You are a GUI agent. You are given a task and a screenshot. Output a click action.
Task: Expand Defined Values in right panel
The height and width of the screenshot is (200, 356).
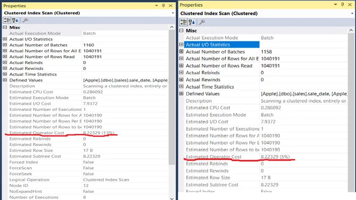click(181, 93)
